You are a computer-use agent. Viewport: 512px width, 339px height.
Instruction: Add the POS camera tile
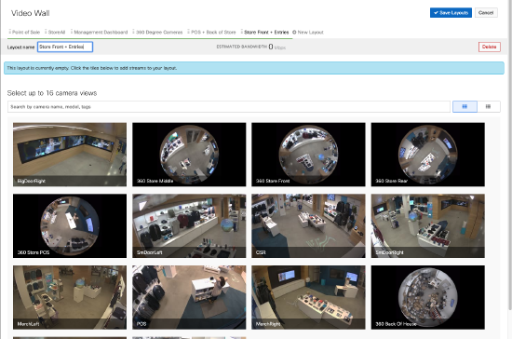(x=189, y=297)
